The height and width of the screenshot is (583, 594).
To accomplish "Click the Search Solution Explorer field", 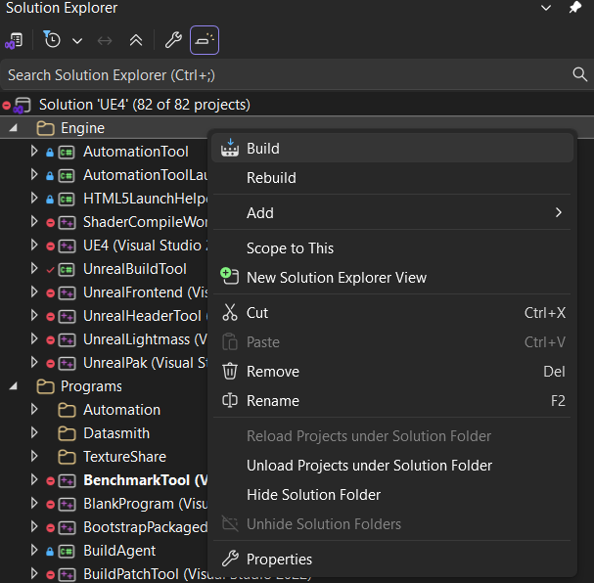I will (297, 74).
